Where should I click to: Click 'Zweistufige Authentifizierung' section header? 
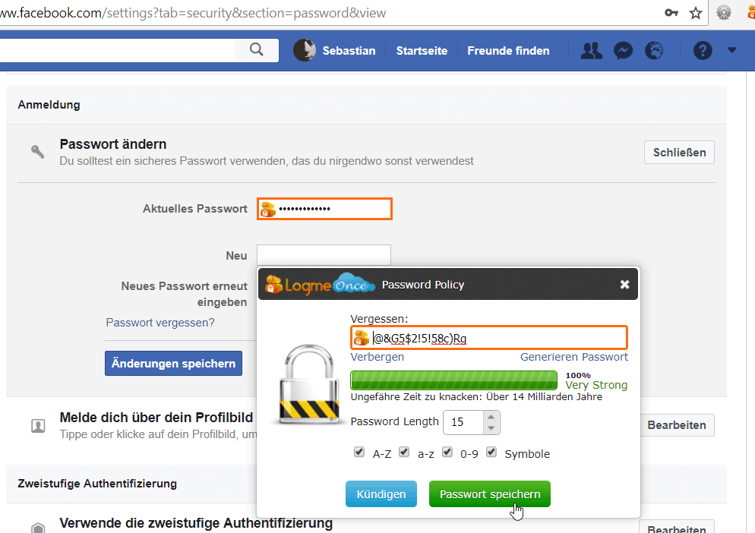pyautogui.click(x=97, y=484)
